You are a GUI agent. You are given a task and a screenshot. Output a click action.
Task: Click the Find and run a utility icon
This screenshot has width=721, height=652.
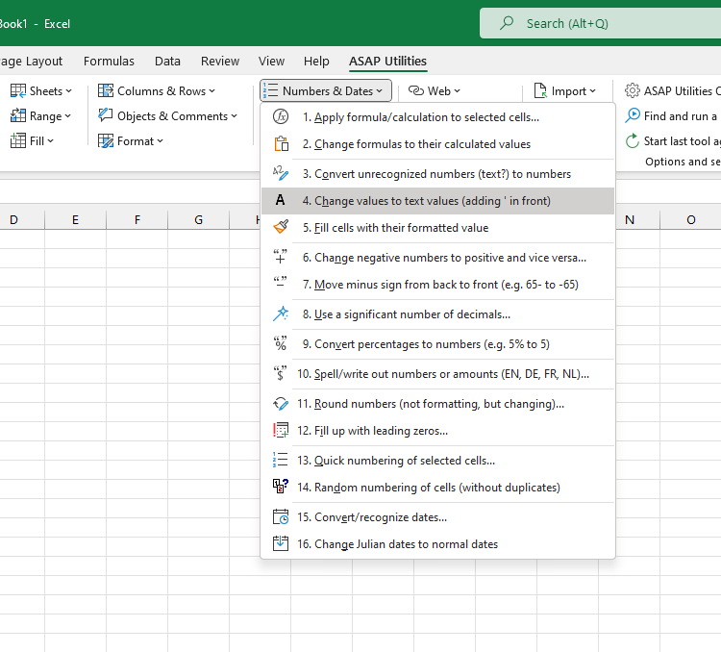[633, 115]
